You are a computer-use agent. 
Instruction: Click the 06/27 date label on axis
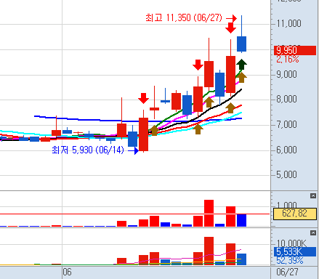[287, 272]
